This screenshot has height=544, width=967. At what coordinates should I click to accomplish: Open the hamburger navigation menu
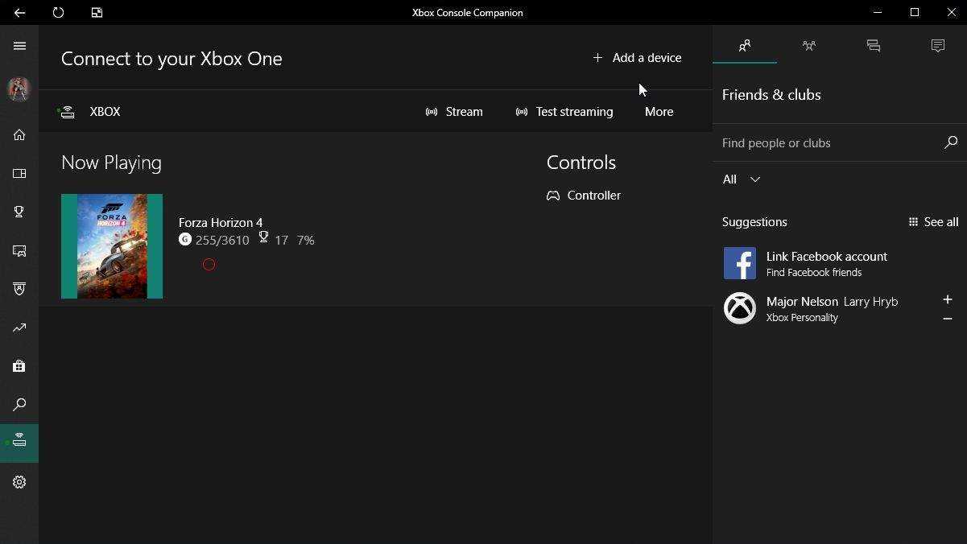19,46
